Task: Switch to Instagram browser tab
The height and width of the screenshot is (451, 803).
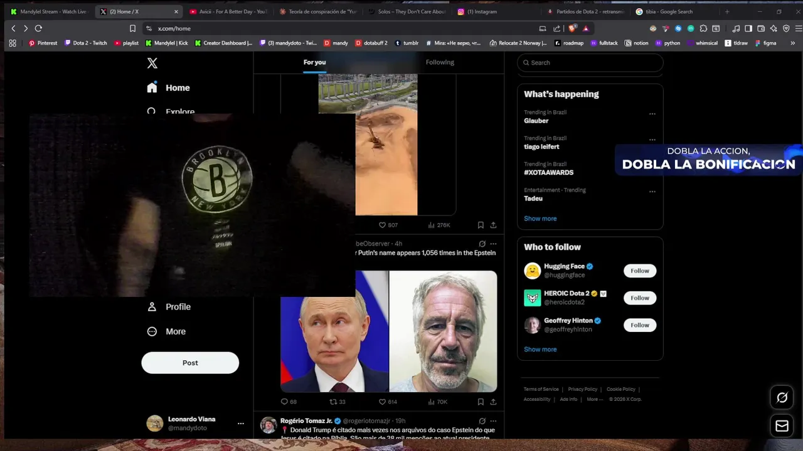Action: [x=496, y=11]
